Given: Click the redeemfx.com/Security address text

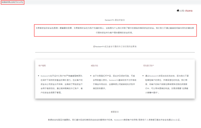Looking at the screenshot, I should [13, 2].
